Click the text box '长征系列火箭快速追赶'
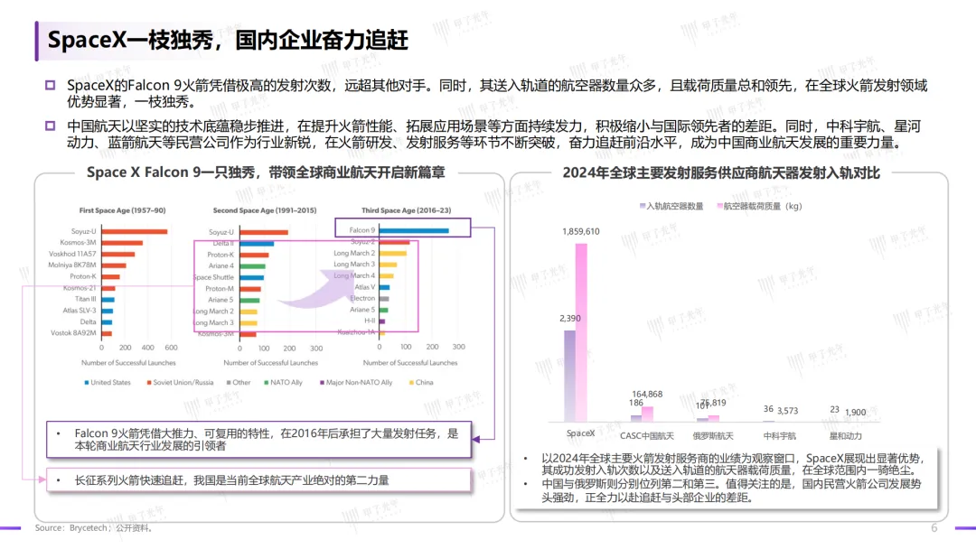The image size is (976, 549). [259, 480]
